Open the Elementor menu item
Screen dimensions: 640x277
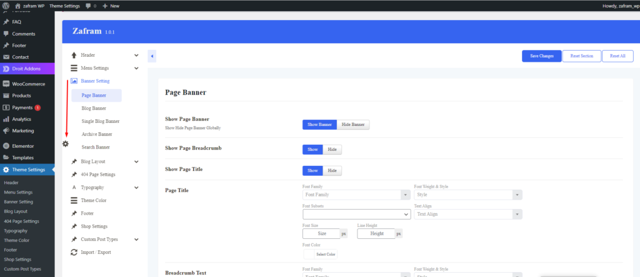click(22, 146)
